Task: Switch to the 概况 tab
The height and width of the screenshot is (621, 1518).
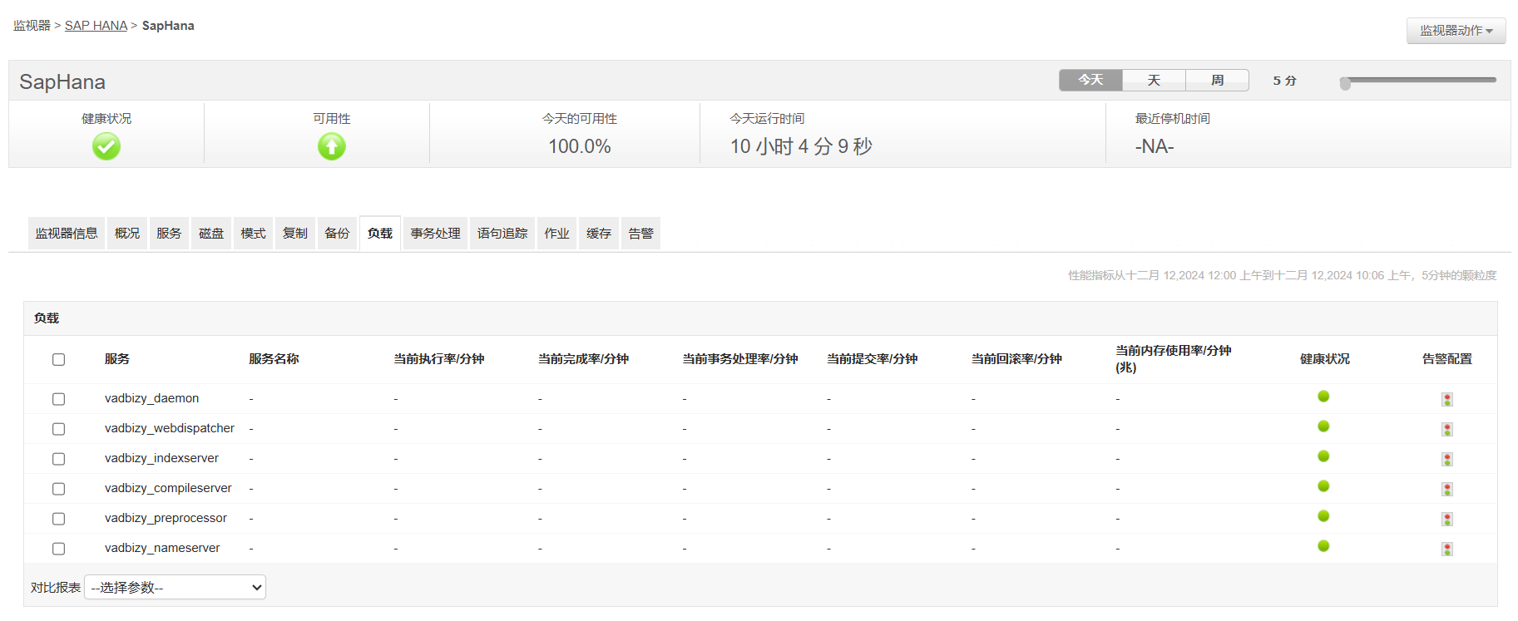Action: coord(127,234)
